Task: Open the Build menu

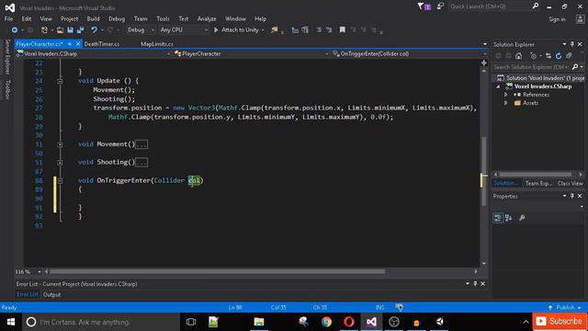Action: [93, 18]
